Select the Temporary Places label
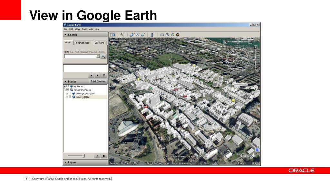This screenshot has width=330, height=186. [x=82, y=90]
